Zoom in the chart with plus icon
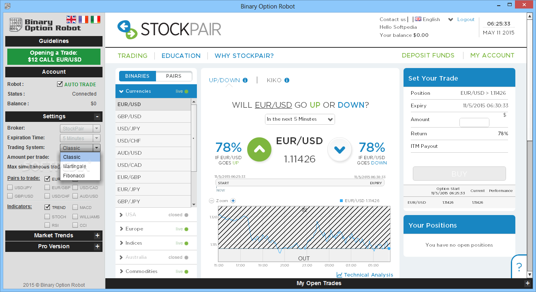536x292 pixels. (x=233, y=201)
